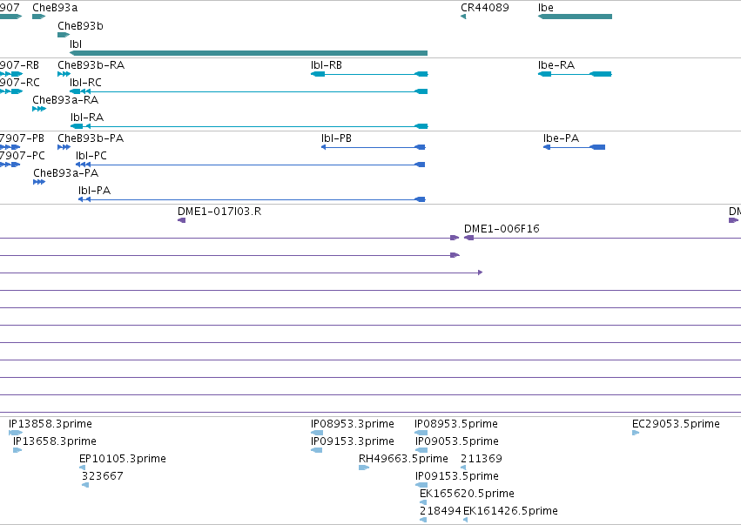Click the IP09053.5prime EST label
This screenshot has width=741, height=525.
457,441
